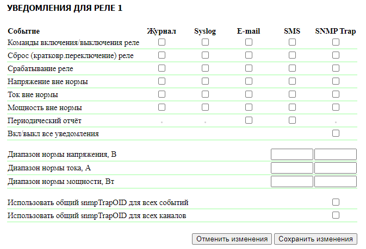
Task: Enable Журнал for relay on/off commands
Action: pyautogui.click(x=162, y=42)
